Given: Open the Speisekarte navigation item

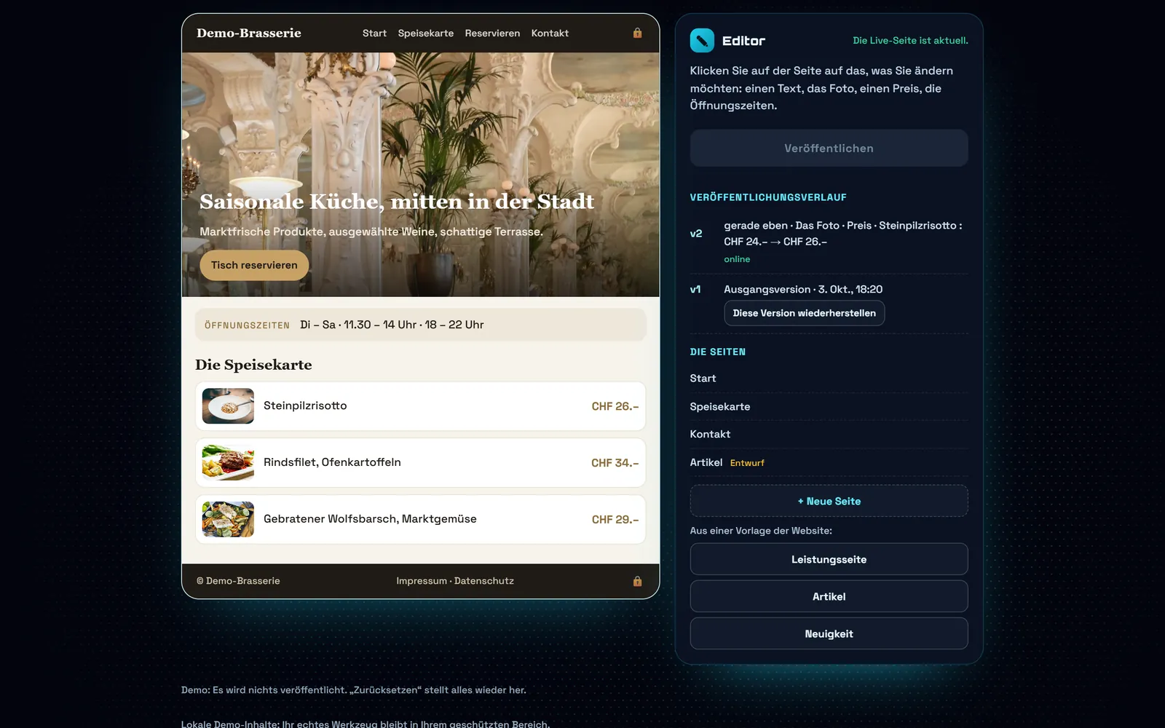Looking at the screenshot, I should [x=426, y=33].
